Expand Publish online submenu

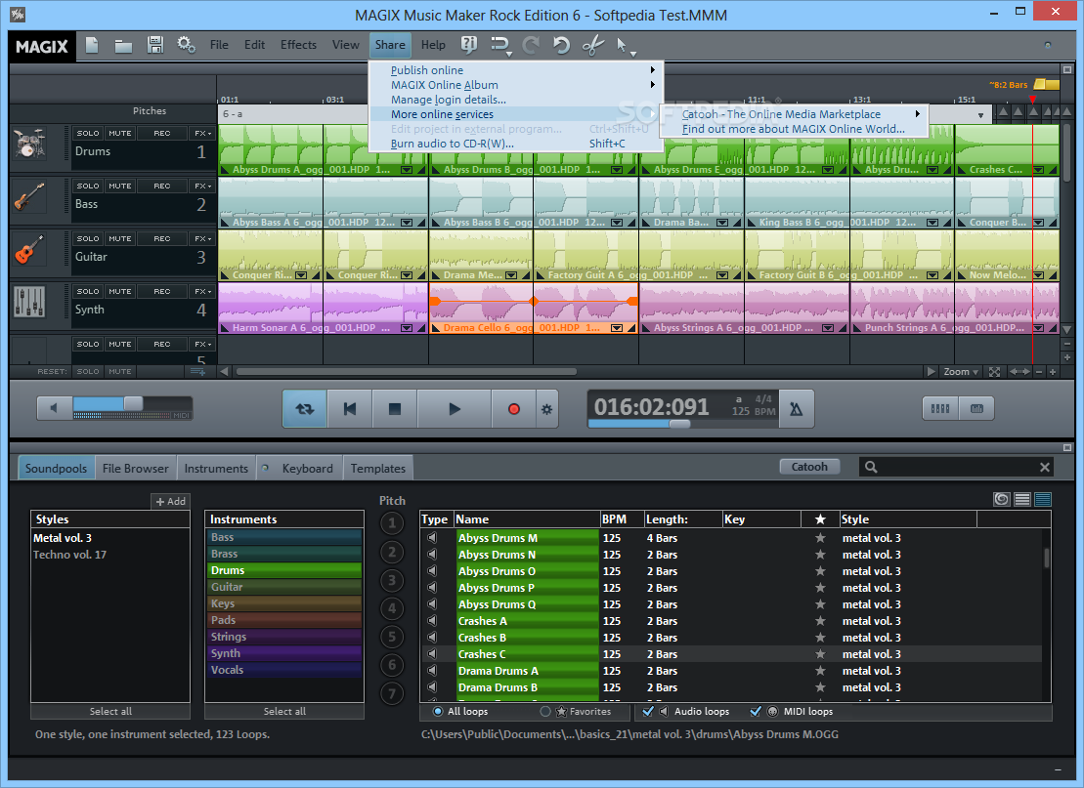coord(517,69)
